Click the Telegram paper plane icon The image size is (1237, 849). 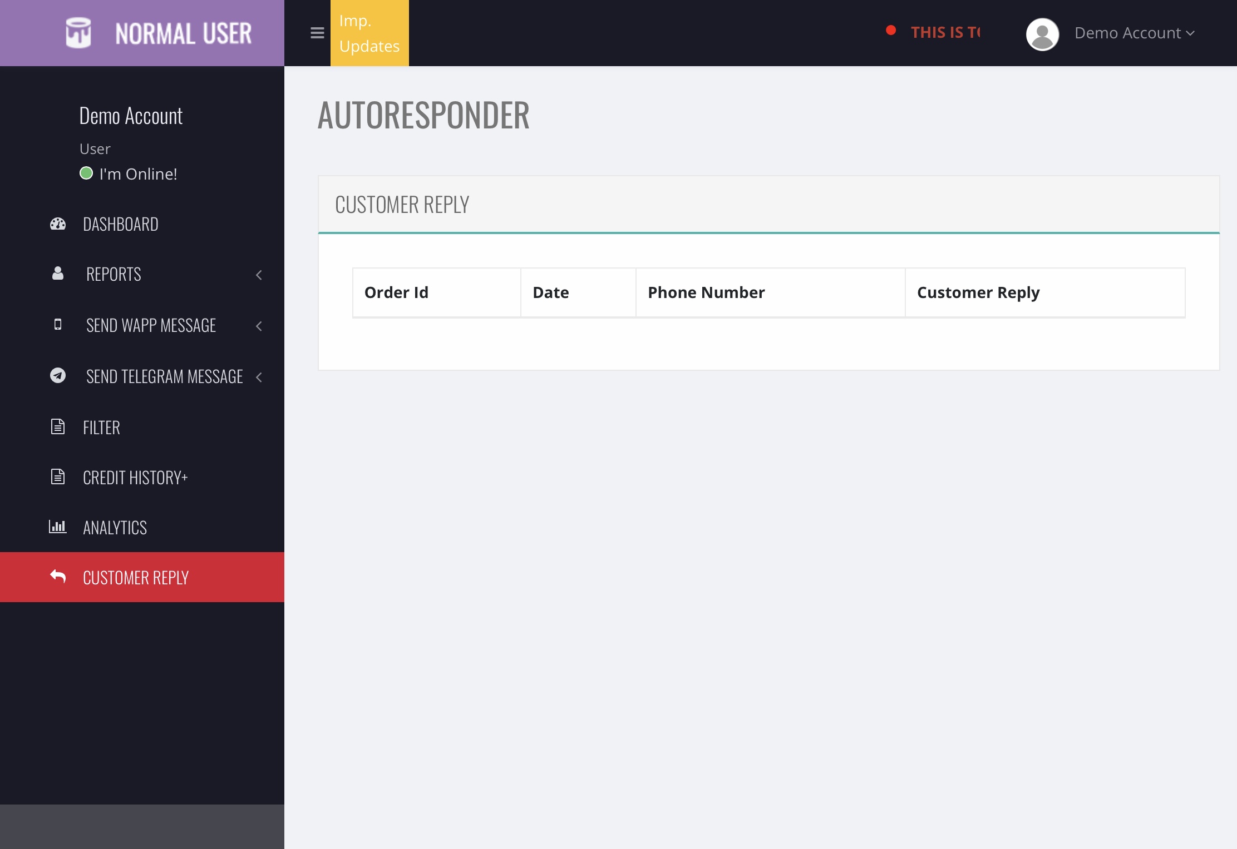58,375
